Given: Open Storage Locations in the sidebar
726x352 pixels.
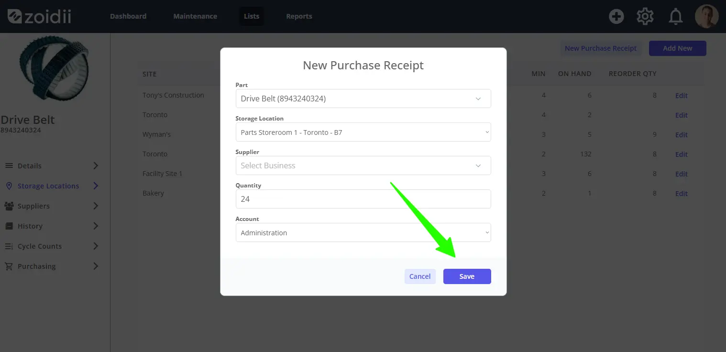Looking at the screenshot, I should (48, 186).
